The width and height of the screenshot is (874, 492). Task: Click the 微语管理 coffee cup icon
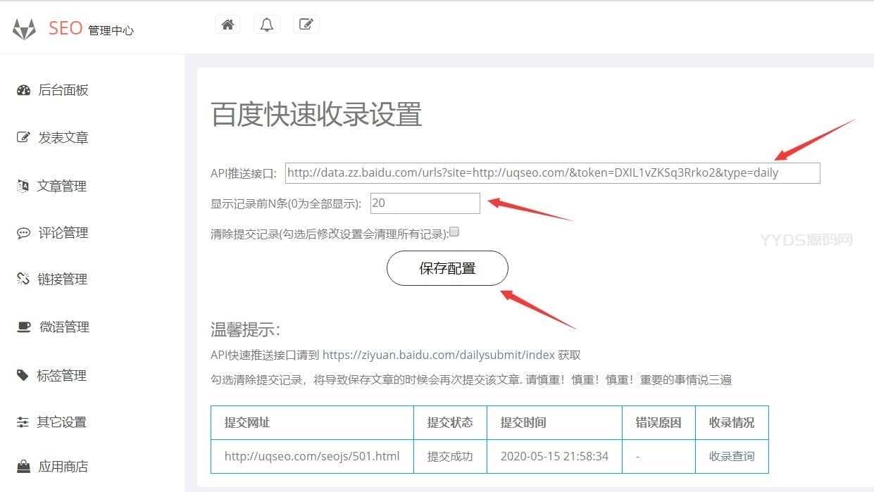24,327
